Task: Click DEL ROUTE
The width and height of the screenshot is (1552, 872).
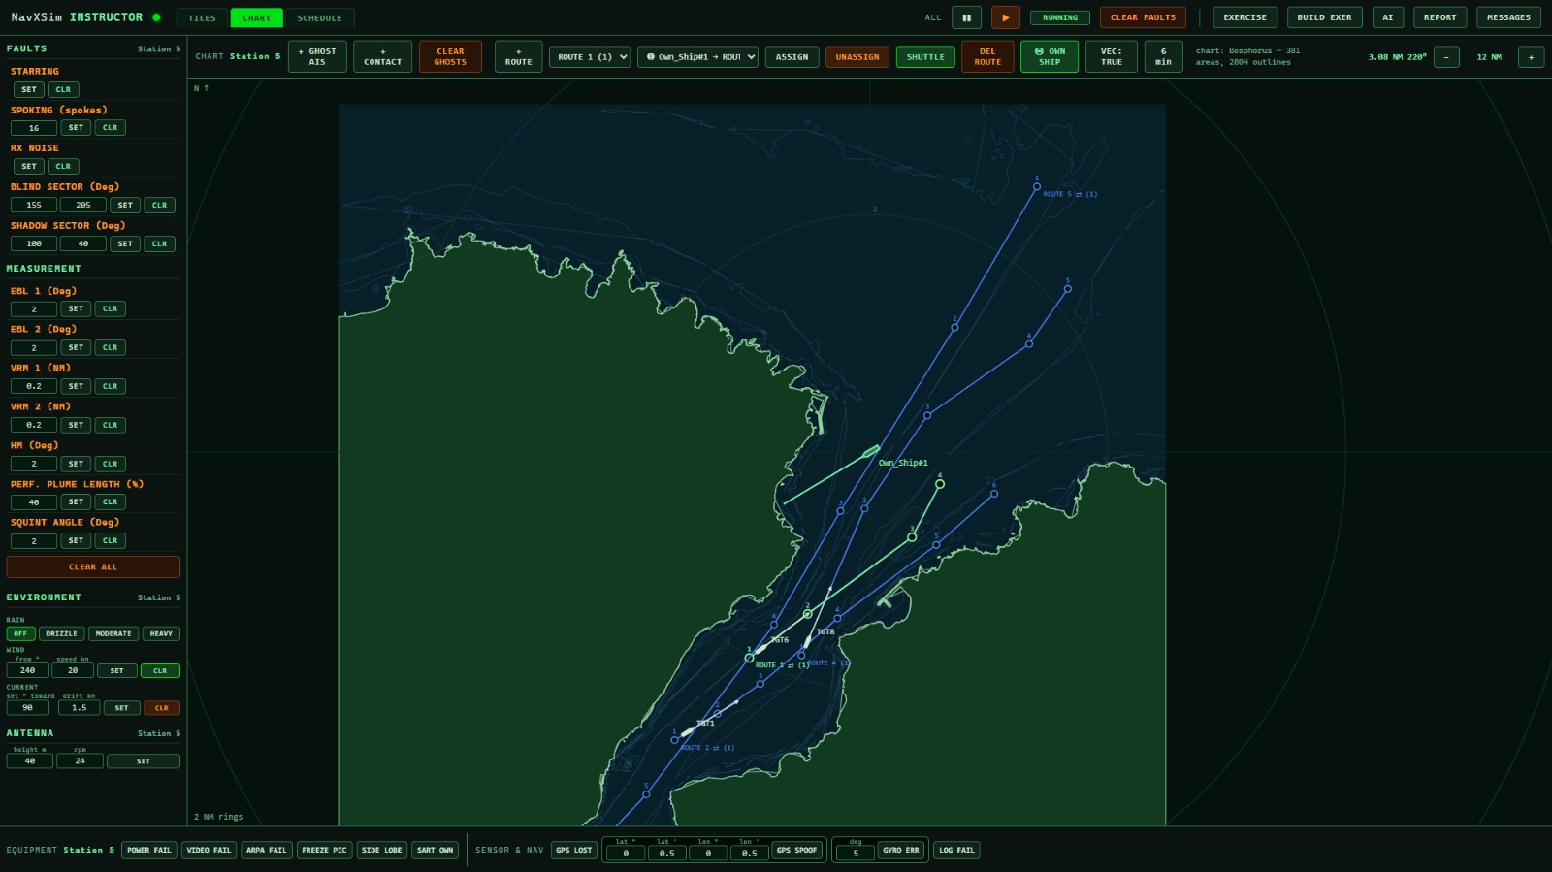Action: coord(987,56)
